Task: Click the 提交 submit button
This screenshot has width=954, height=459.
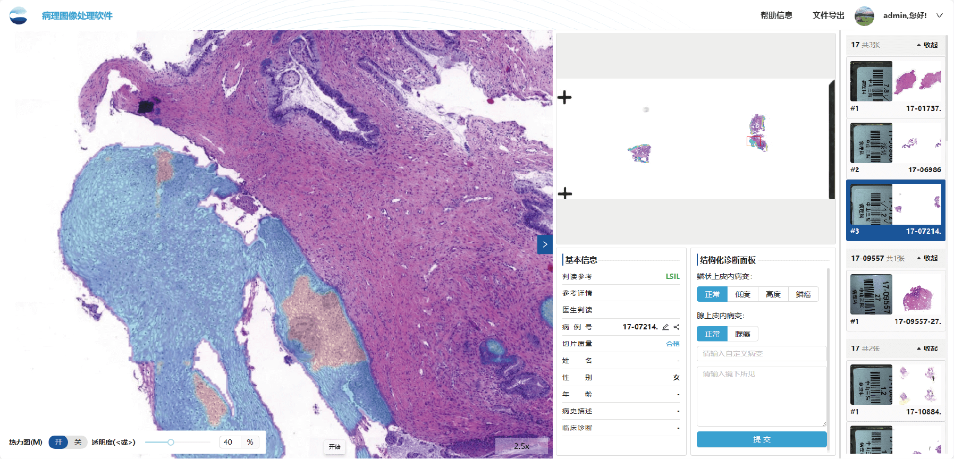Action: coord(762,439)
